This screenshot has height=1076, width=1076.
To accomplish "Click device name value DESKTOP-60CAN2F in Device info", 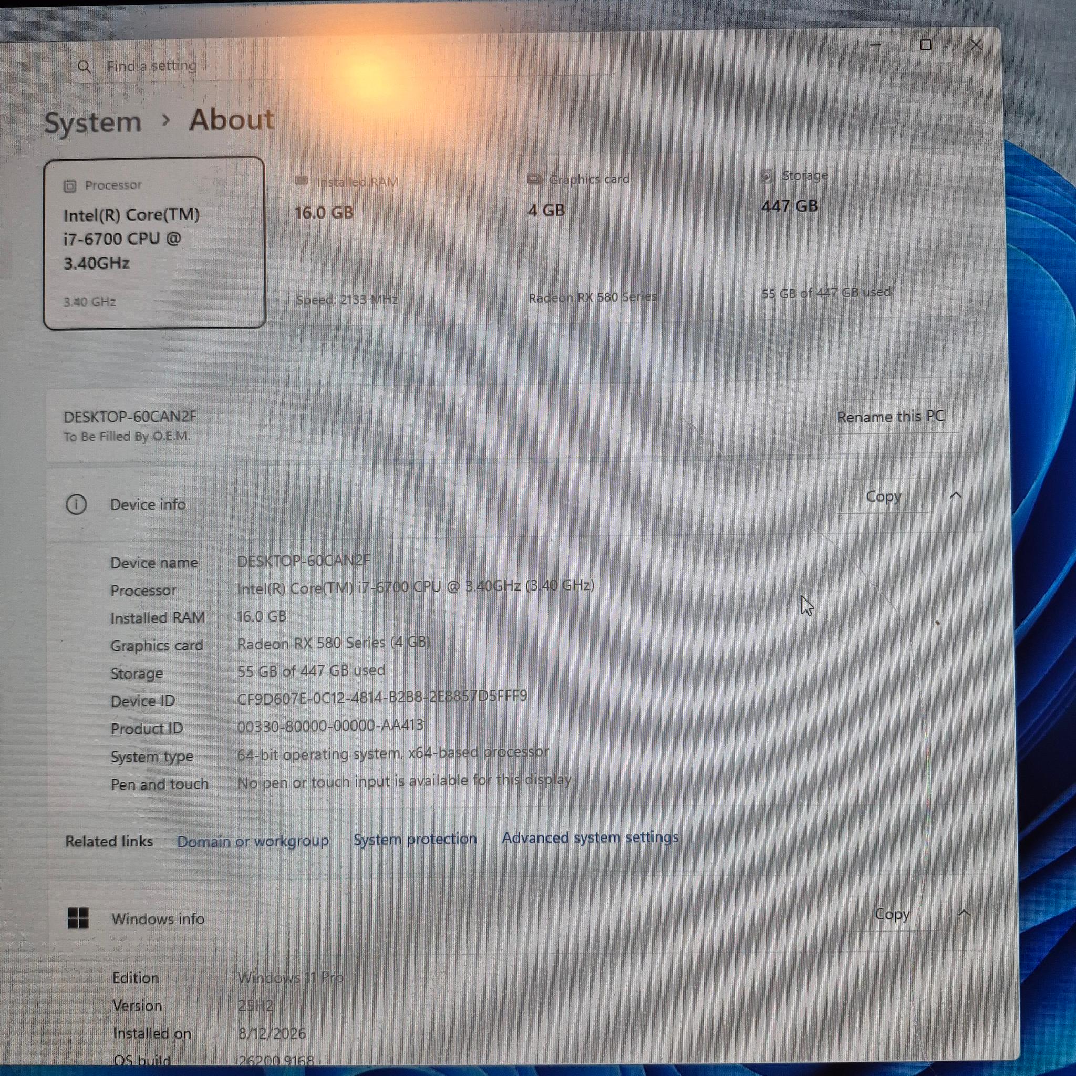I will click(304, 560).
